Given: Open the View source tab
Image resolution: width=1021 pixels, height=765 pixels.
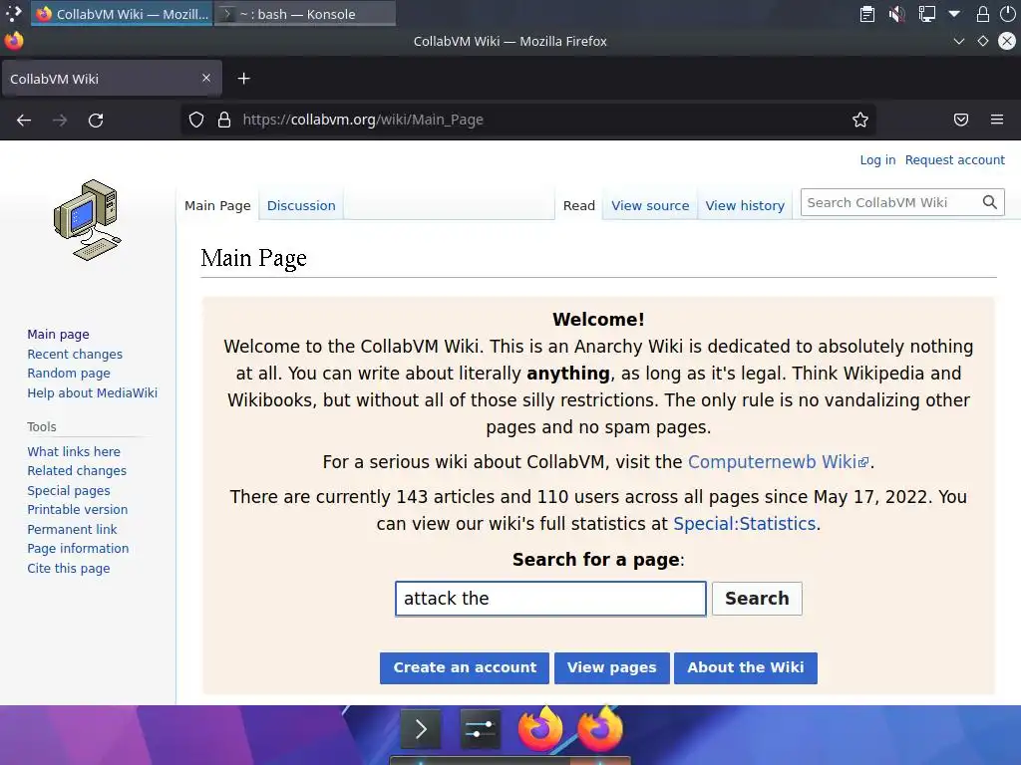Looking at the screenshot, I should coord(650,205).
